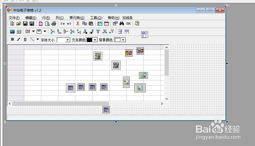
Task: Open page setup with the purple-bordered page icon
Action: [x=40, y=24]
